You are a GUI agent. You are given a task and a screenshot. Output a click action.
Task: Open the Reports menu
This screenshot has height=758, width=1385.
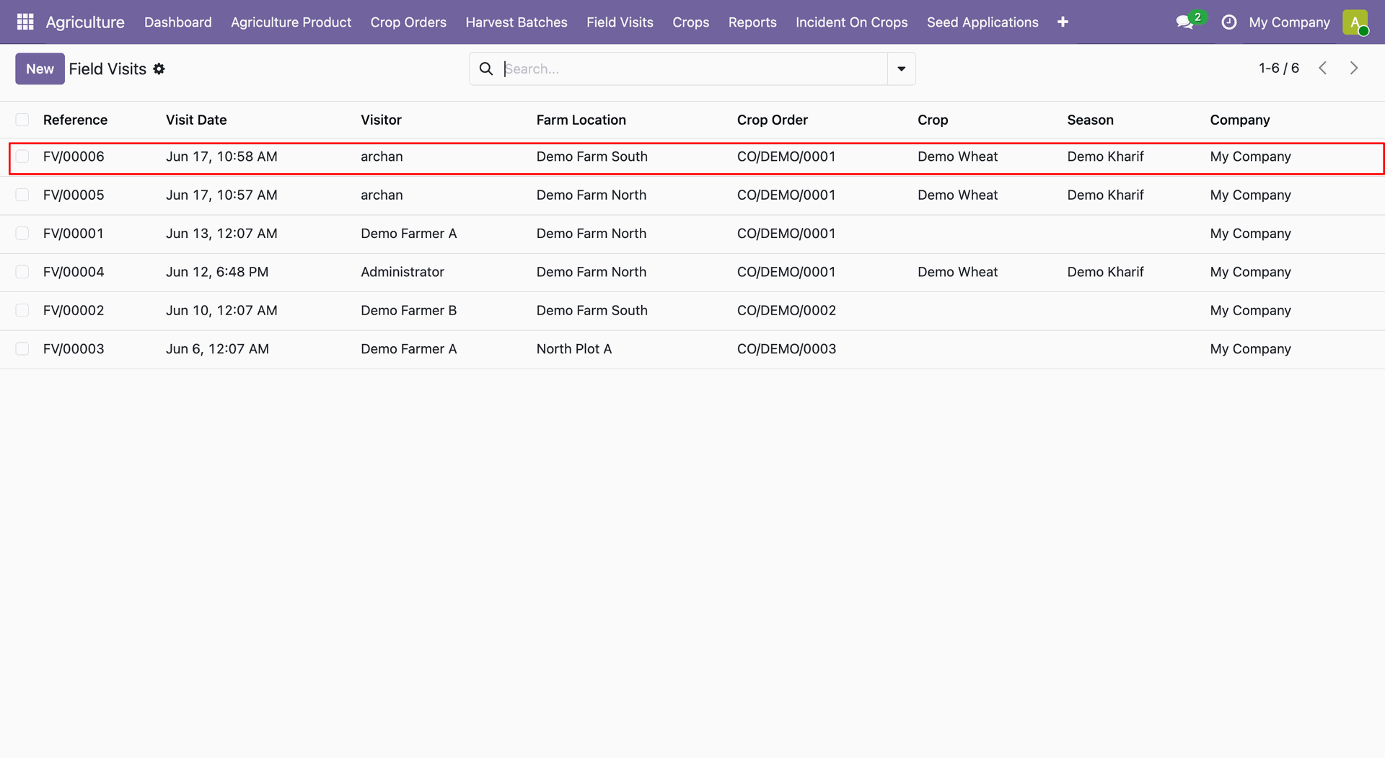[x=752, y=22]
